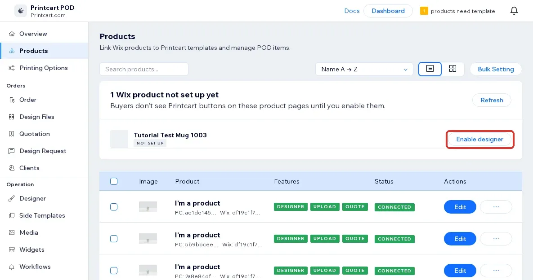Click thumbnail of product 2a8e84df
The image size is (533, 280).
(148, 270)
